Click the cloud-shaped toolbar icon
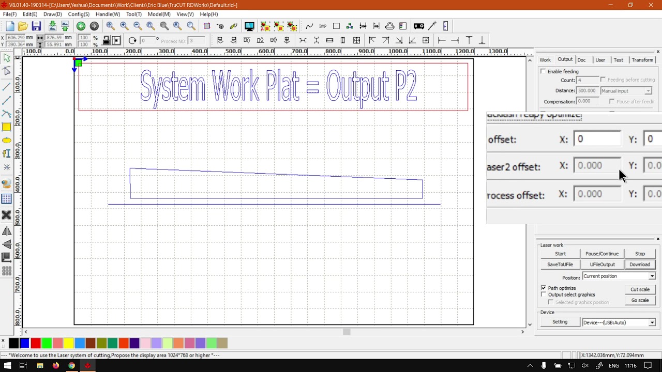Image resolution: width=662 pixels, height=372 pixels. [390, 26]
